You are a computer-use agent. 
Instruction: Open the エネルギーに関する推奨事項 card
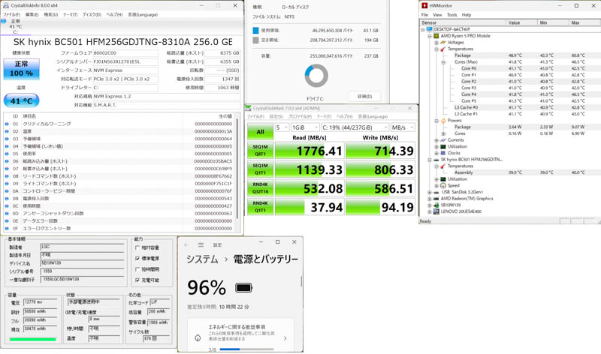coord(240,331)
